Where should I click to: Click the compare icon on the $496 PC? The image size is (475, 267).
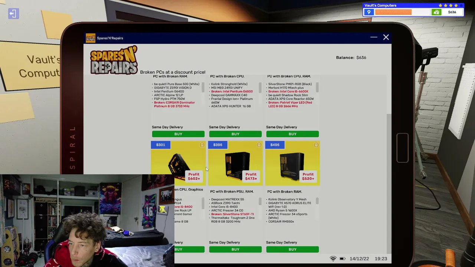[x=316, y=145]
